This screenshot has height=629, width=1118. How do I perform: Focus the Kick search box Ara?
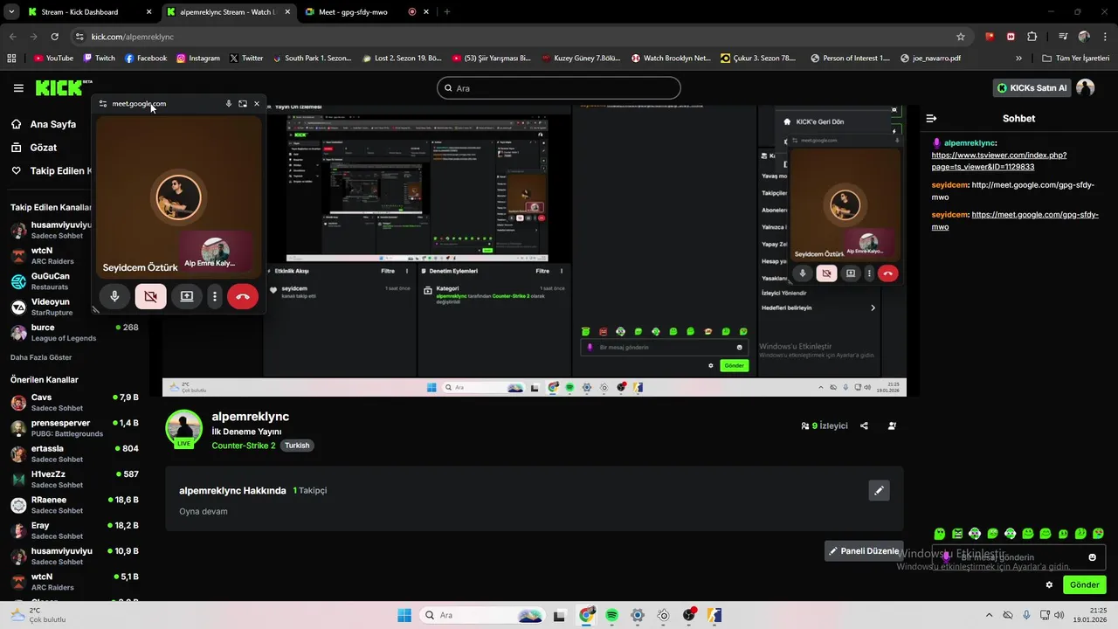coord(559,88)
